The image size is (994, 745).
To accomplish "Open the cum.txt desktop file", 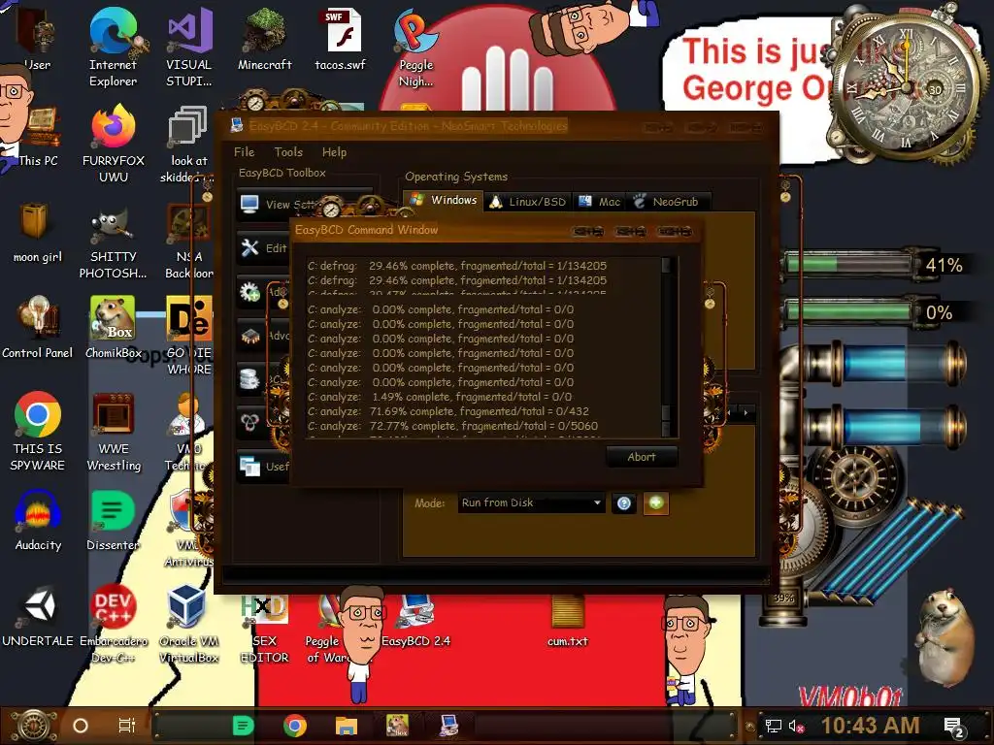I will pyautogui.click(x=567, y=621).
